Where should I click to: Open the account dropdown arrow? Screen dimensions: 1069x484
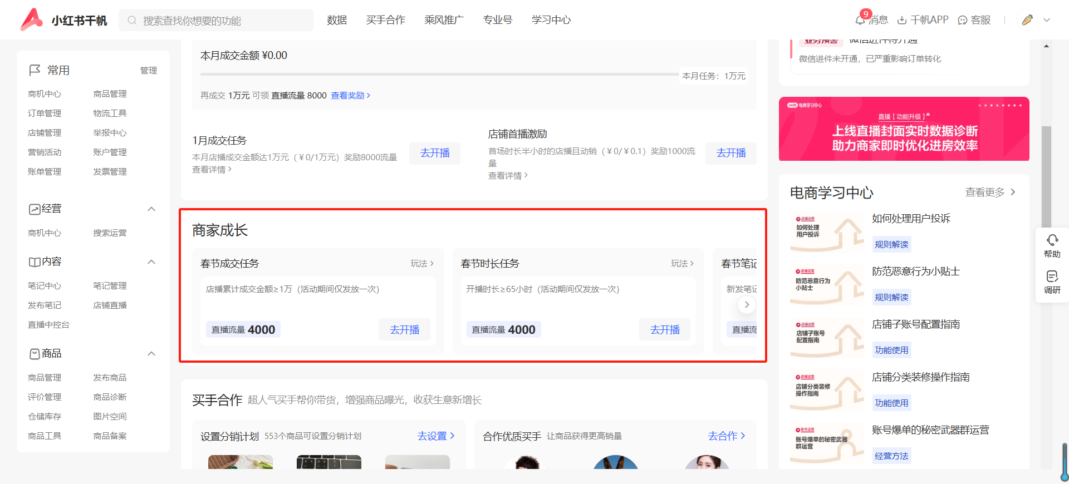[x=1047, y=20]
